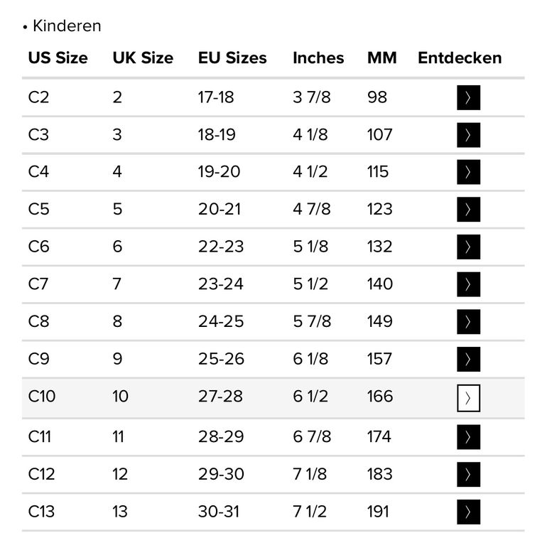This screenshot has height=533, width=547.
Task: Open the discover arrow for size C9
Action: (x=468, y=359)
